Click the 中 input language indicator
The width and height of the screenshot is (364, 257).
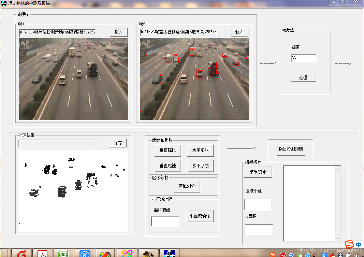359,244
